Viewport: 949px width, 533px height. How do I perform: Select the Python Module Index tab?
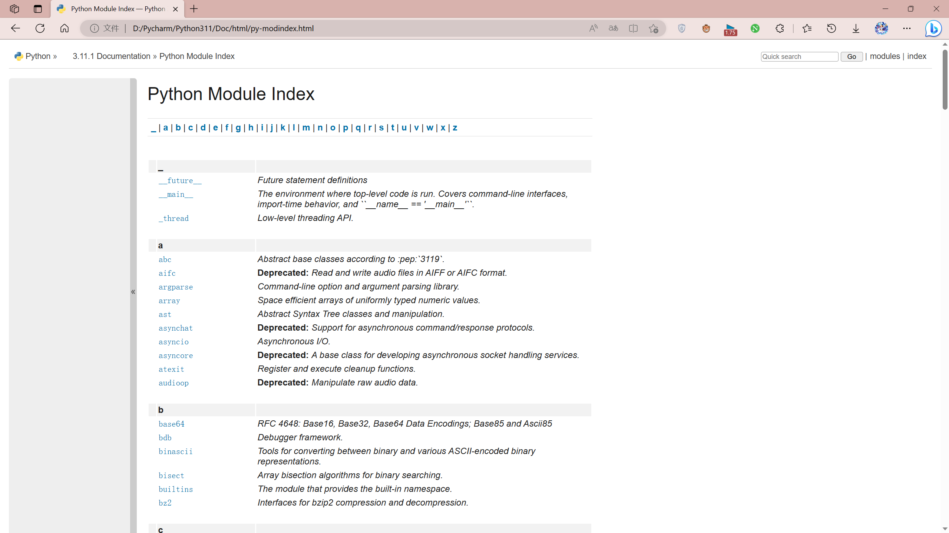tap(118, 9)
